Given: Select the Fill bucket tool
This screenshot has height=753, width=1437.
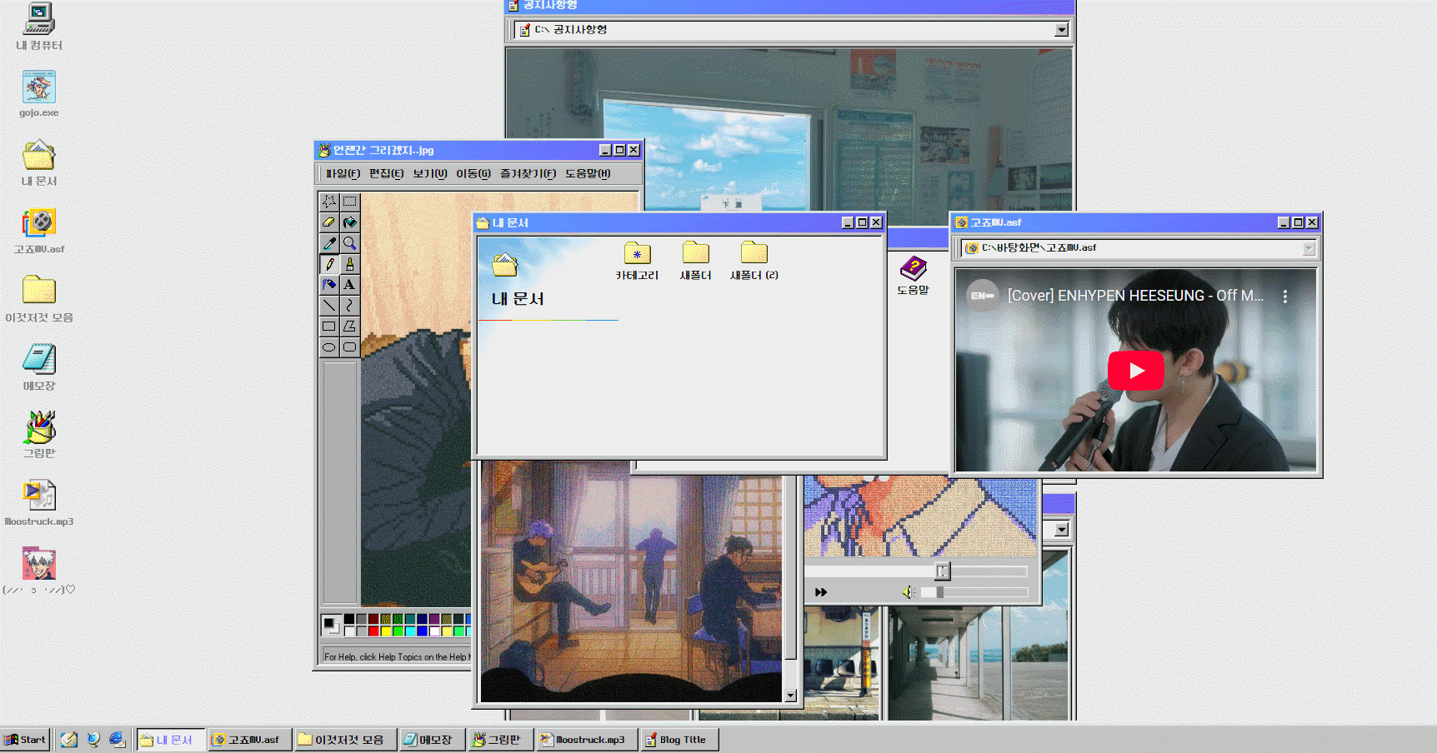Looking at the screenshot, I should [349, 222].
